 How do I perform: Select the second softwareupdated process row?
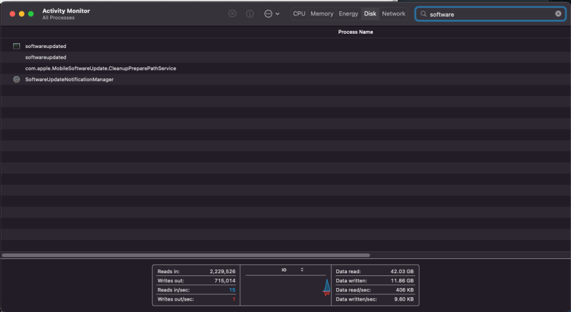pos(285,57)
